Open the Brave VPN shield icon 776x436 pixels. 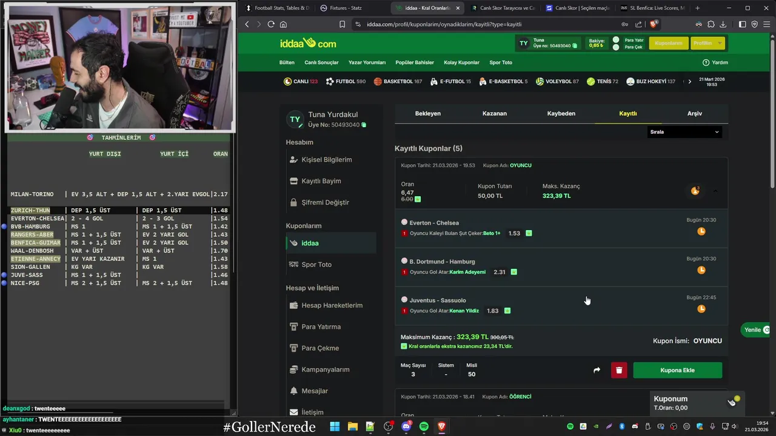point(755,24)
